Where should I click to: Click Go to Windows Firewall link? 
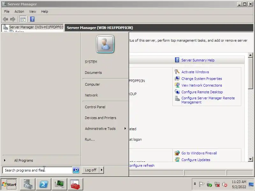[199, 153]
